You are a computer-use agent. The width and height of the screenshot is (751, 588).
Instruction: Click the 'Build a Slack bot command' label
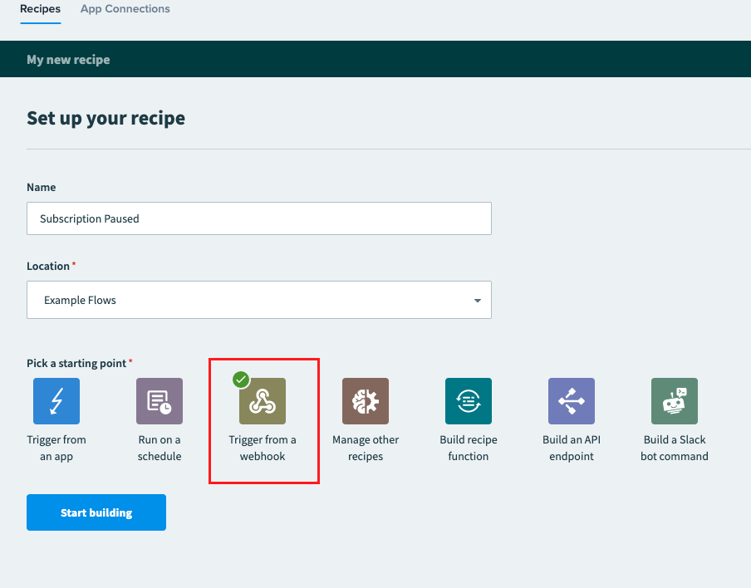(x=675, y=448)
